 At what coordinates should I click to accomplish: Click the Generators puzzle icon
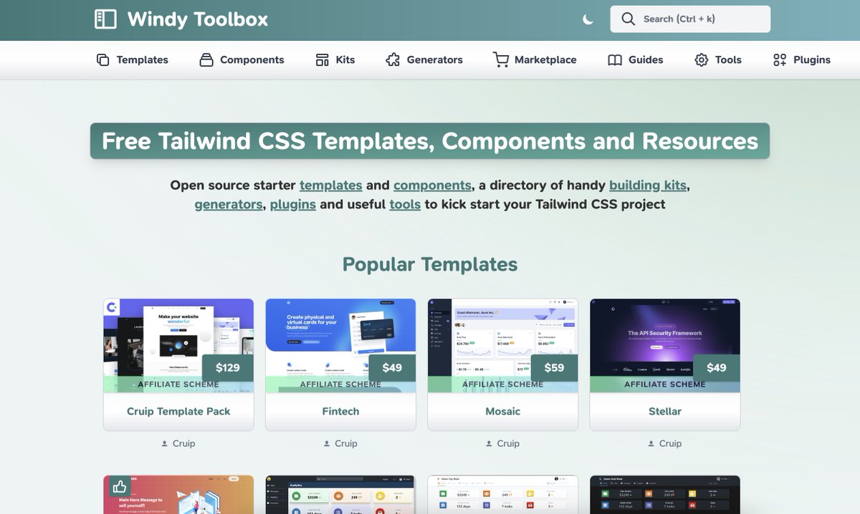click(x=393, y=60)
